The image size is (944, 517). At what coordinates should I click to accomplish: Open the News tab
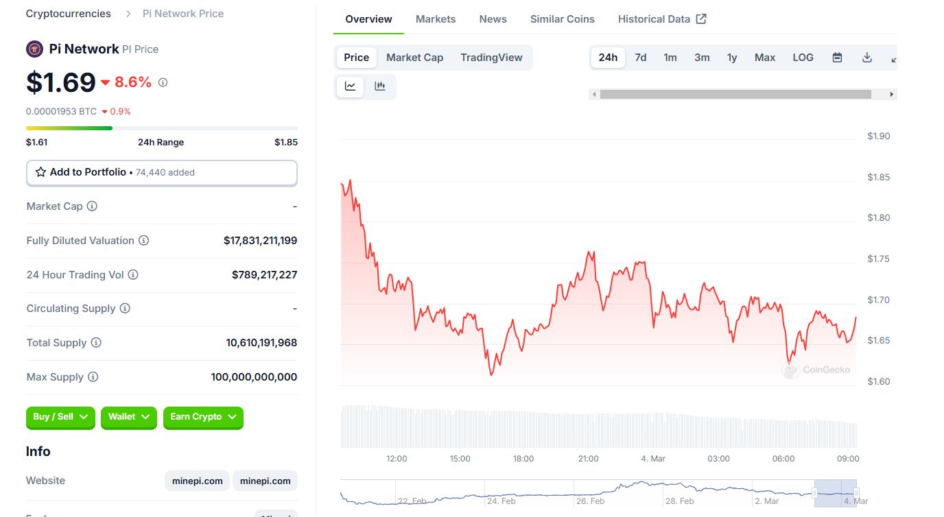pos(493,19)
